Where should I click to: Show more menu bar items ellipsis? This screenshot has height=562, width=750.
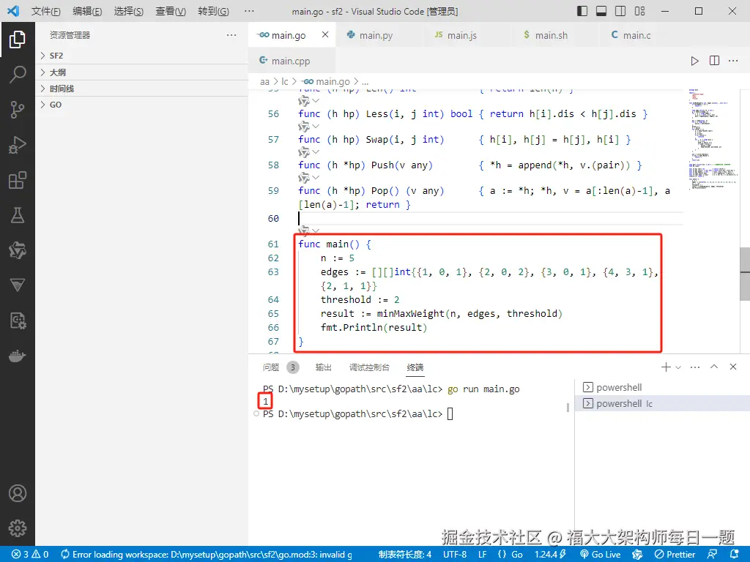[249, 11]
